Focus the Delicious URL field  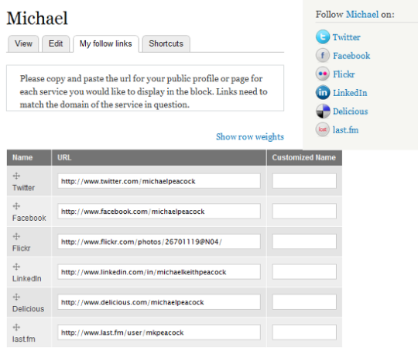coord(159,302)
